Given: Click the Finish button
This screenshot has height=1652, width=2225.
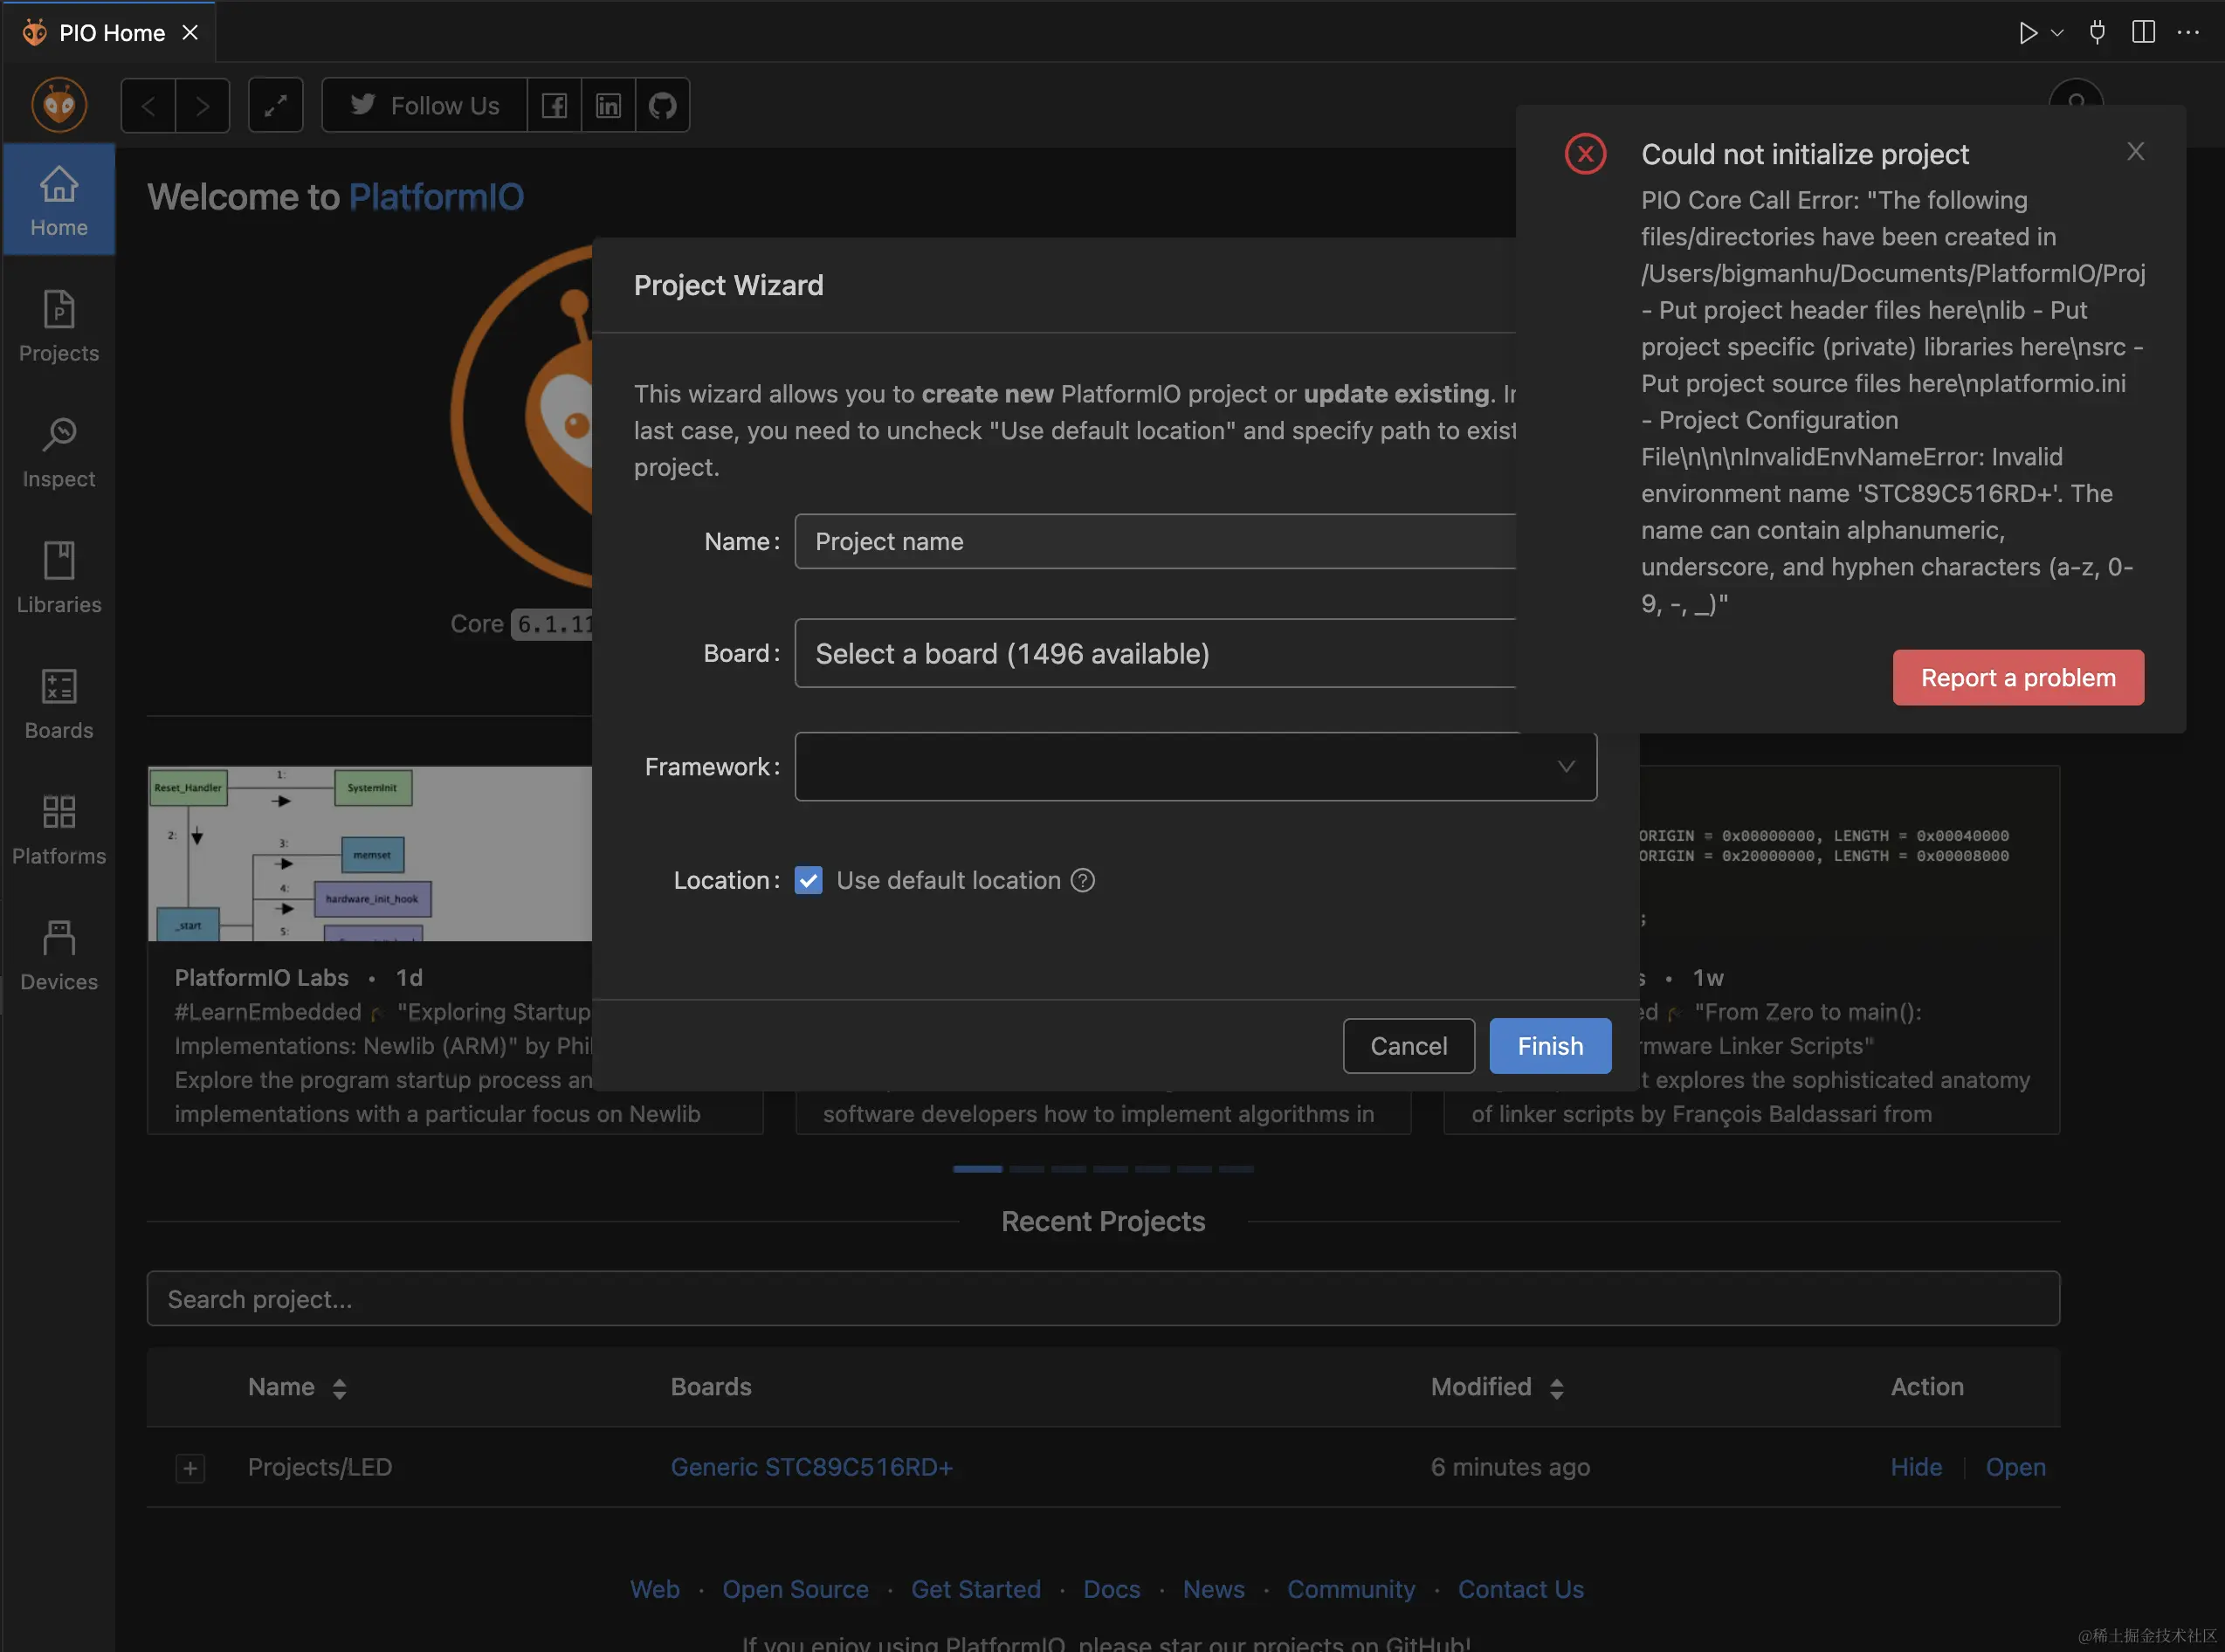Looking at the screenshot, I should (1549, 1045).
